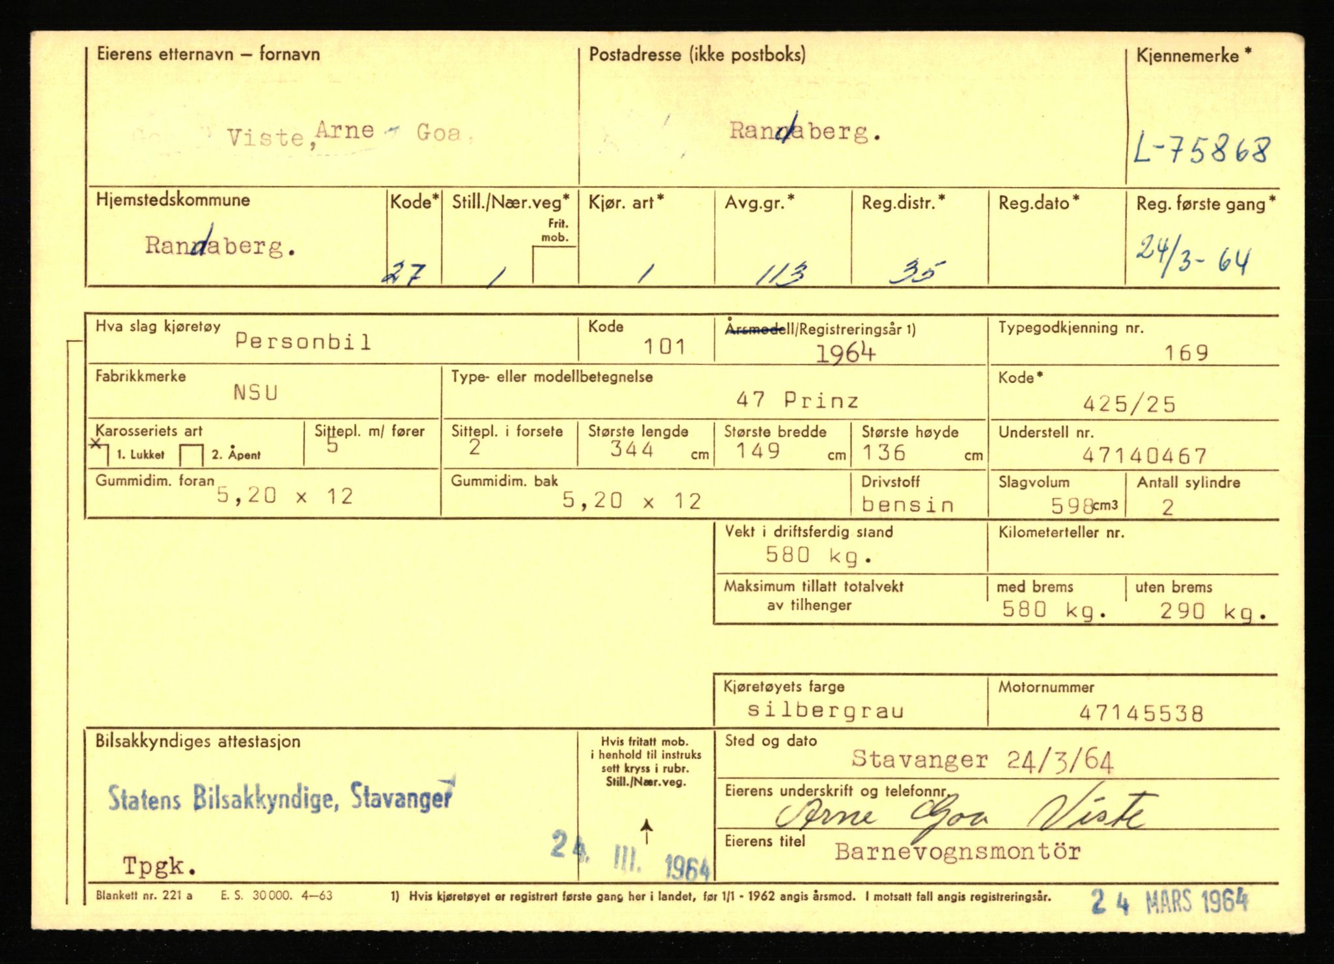Click Typegodkjenning number 169
This screenshot has height=964, width=1334.
pos(1186,353)
